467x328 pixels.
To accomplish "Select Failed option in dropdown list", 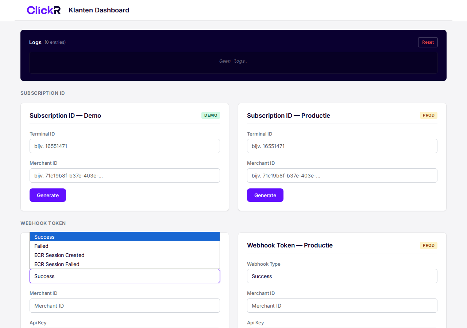I will (125, 246).
